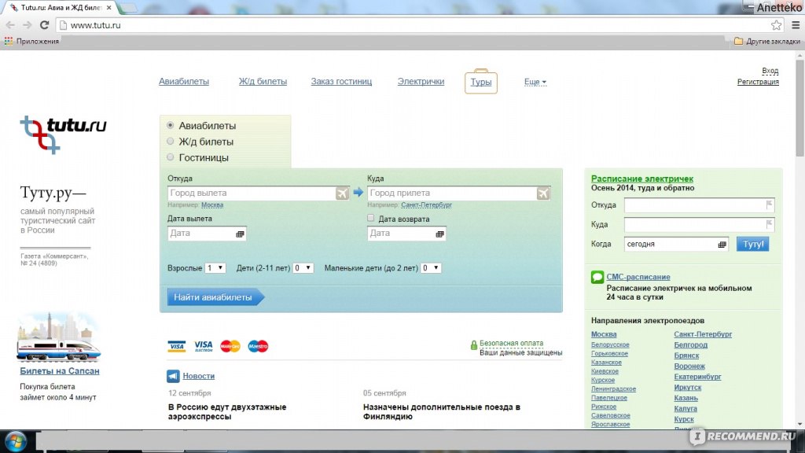805x453 pixels.
Task: Click airplane icon in Город прилета field
Action: (543, 193)
